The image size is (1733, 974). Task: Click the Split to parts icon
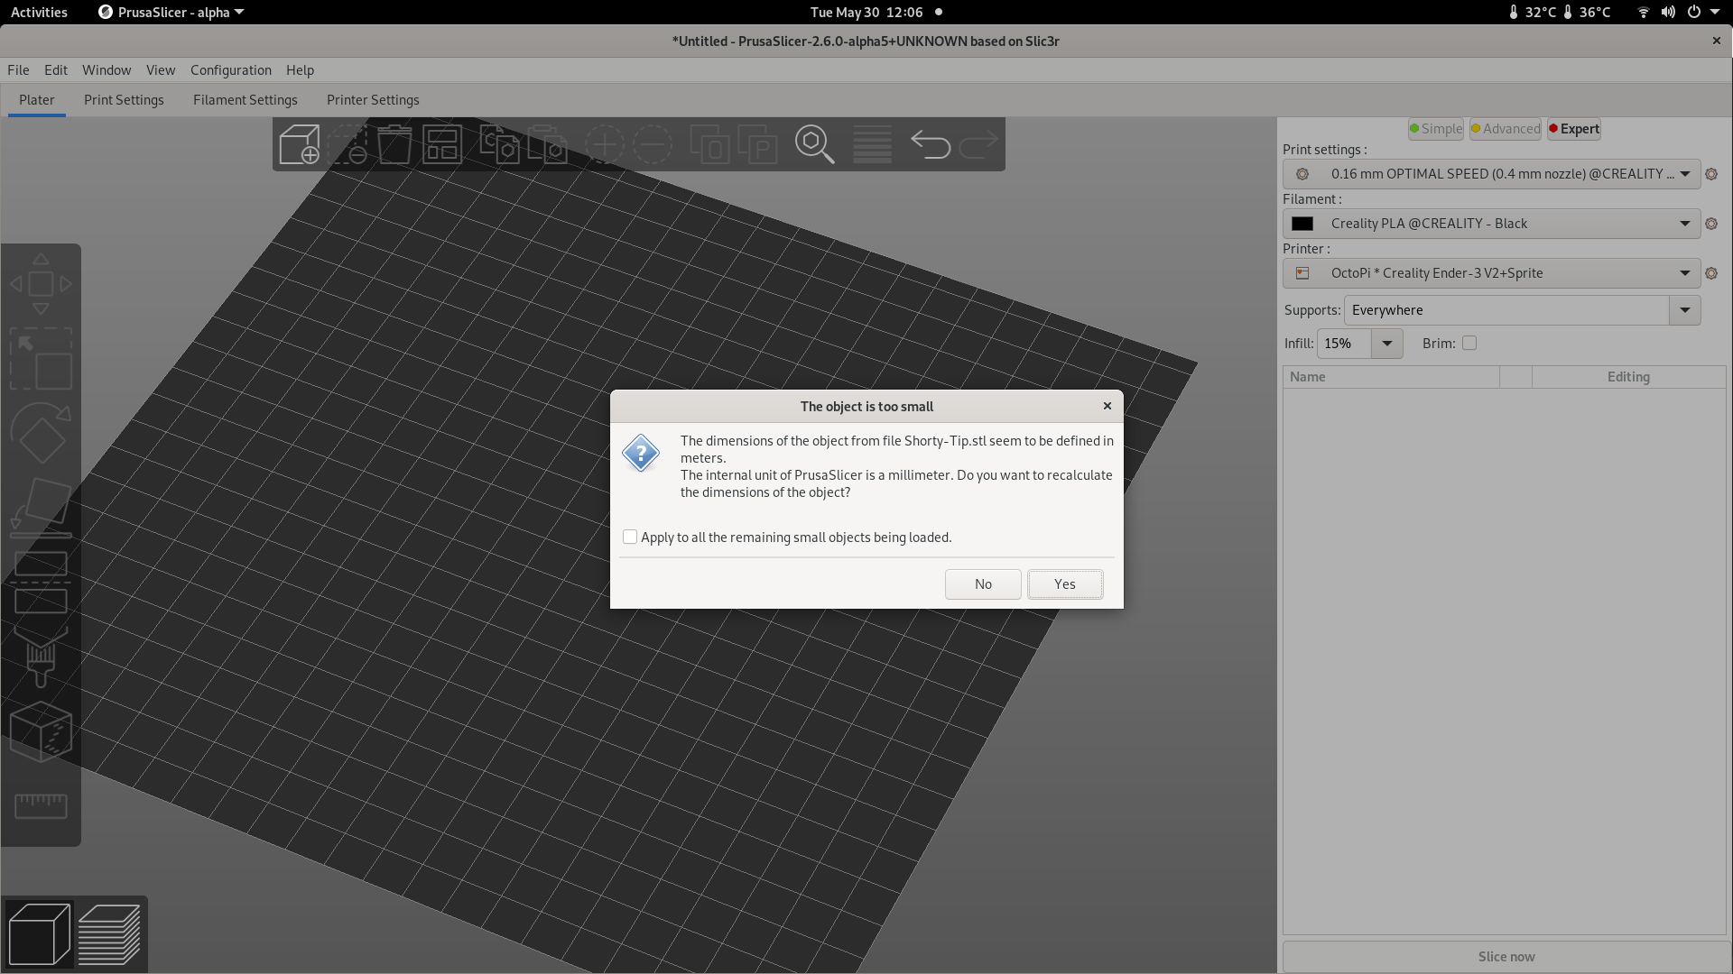coord(757,144)
